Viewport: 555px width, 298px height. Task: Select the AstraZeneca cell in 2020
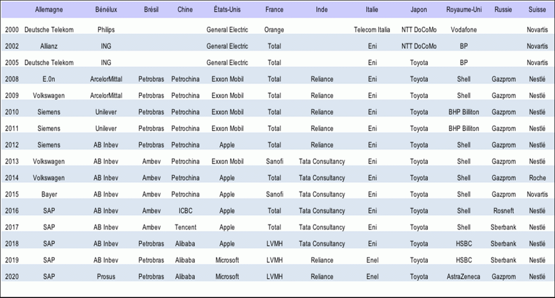coord(464,276)
